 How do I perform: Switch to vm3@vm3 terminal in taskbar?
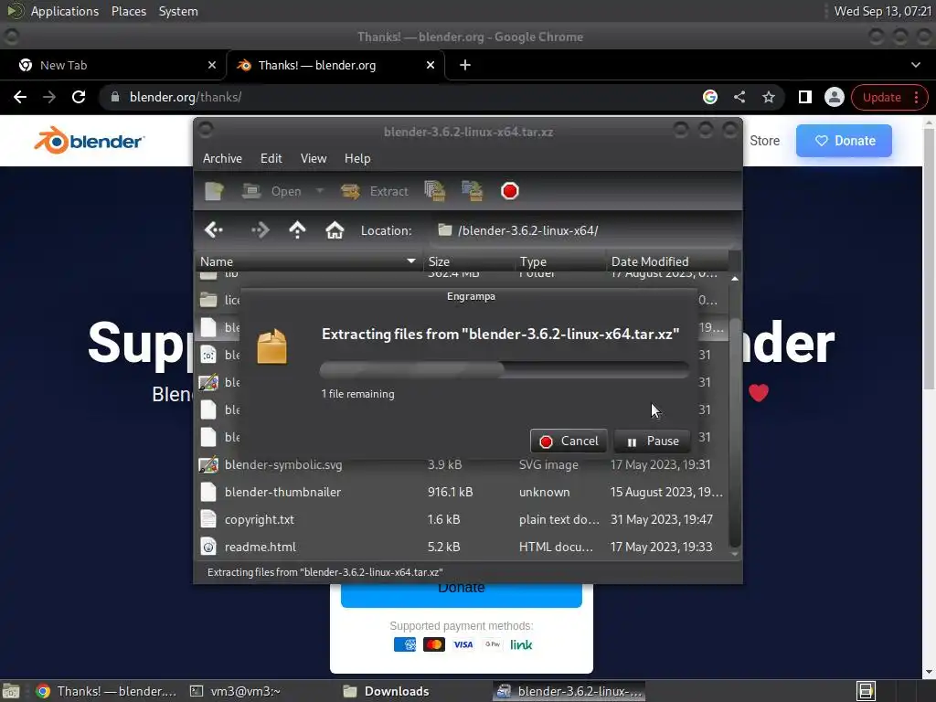click(235, 691)
